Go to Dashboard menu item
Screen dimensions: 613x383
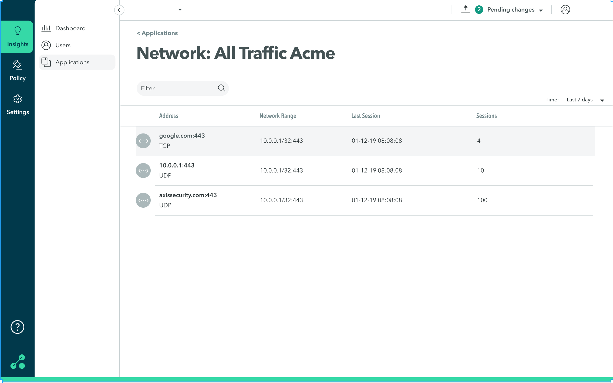click(70, 28)
